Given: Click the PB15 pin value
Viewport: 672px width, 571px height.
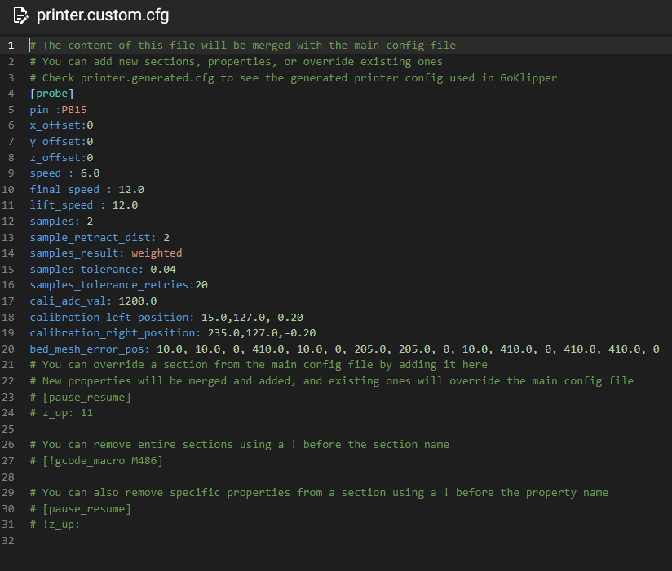Looking at the screenshot, I should pyautogui.click(x=74, y=110).
